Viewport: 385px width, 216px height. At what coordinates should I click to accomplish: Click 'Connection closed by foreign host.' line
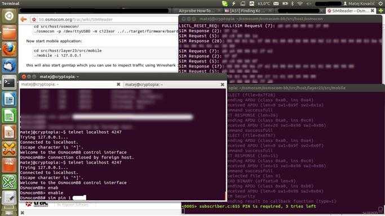tap(77, 157)
